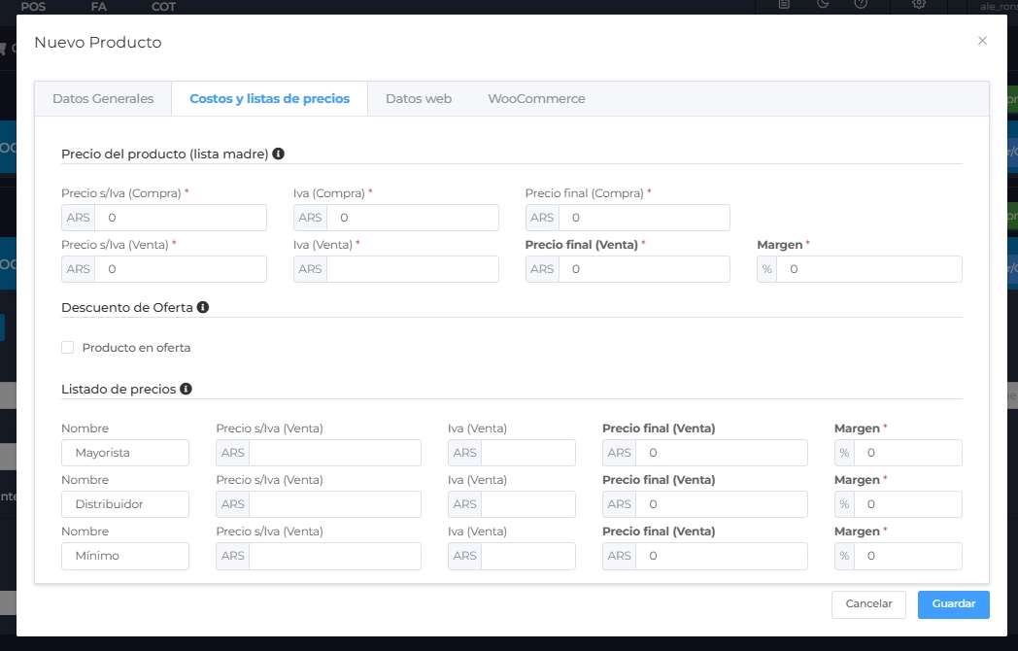The image size is (1018, 651).
Task: Click the Cancelar button
Action: coord(868,604)
